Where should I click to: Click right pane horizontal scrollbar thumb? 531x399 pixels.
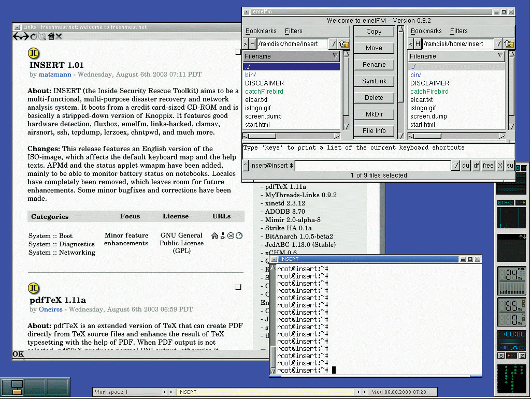[427, 136]
